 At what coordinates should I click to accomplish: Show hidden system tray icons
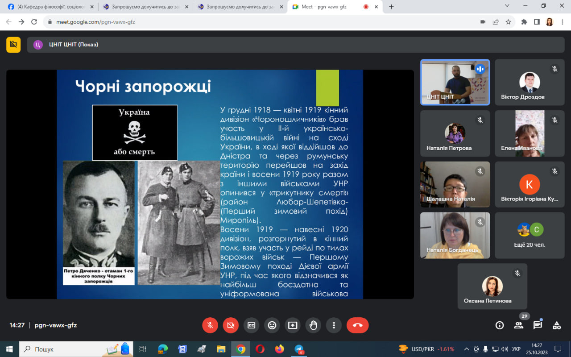[x=467, y=349]
